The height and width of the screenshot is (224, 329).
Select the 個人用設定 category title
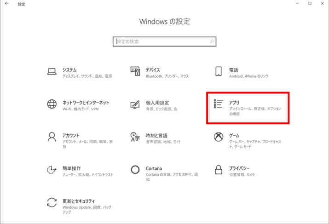click(x=157, y=103)
